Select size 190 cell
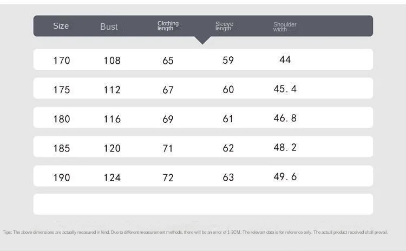 62,177
